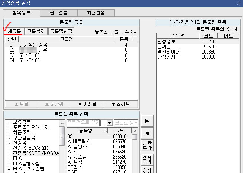Click the 새그룹 button

14,31
